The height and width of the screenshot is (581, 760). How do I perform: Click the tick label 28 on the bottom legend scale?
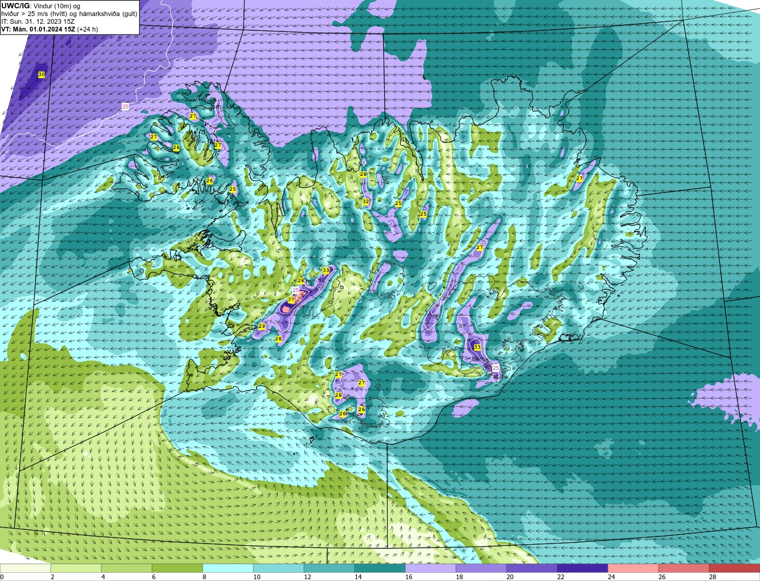pos(712,577)
